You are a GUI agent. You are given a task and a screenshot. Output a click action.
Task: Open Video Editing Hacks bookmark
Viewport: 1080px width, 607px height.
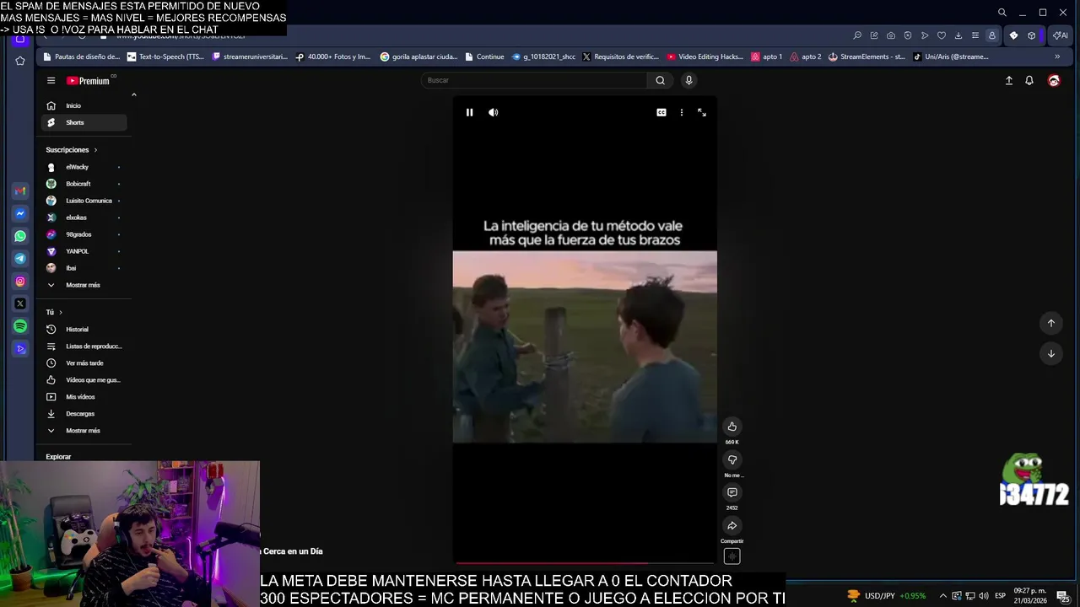pyautogui.click(x=705, y=56)
